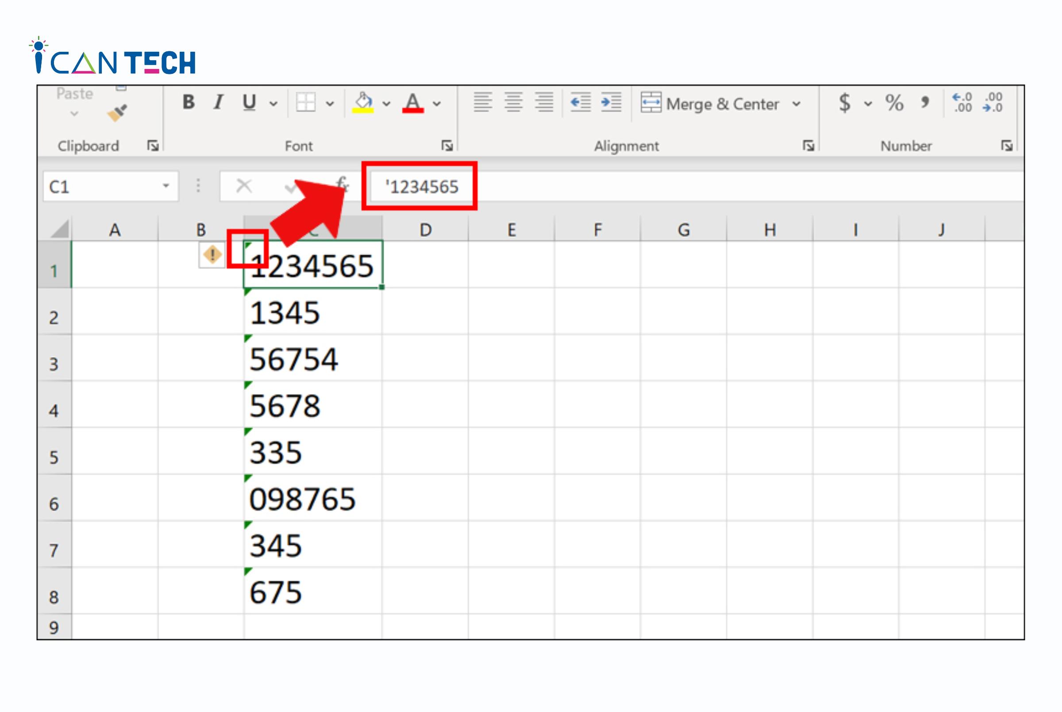Select column A header

tap(115, 229)
